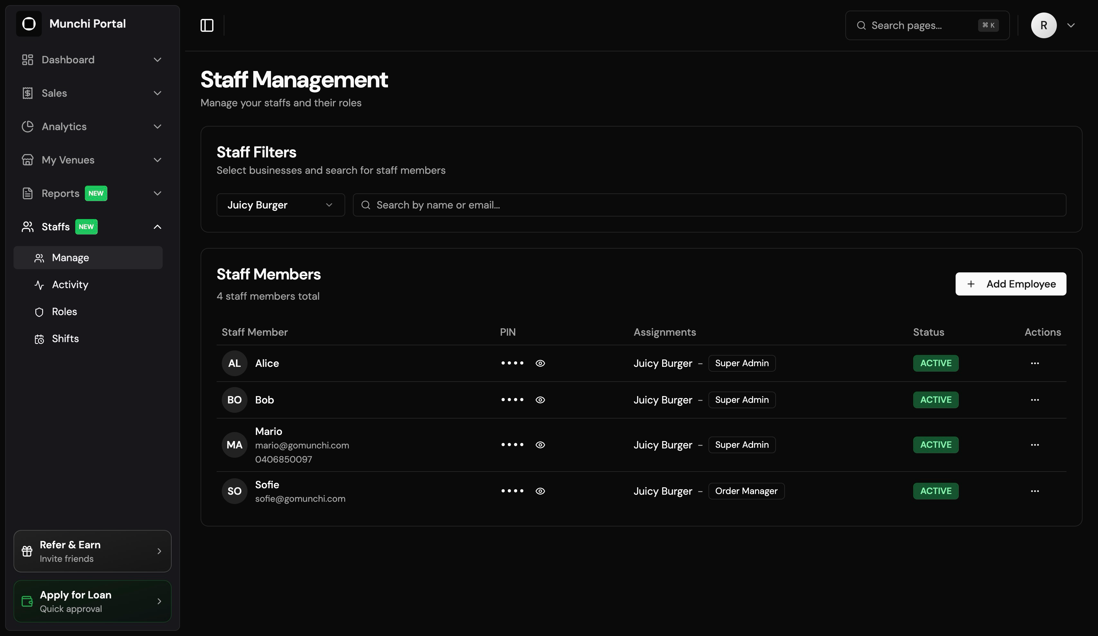Expand the Dashboard menu chevron

click(x=158, y=60)
